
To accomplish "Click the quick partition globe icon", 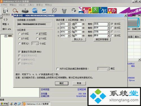I will 35,10.
